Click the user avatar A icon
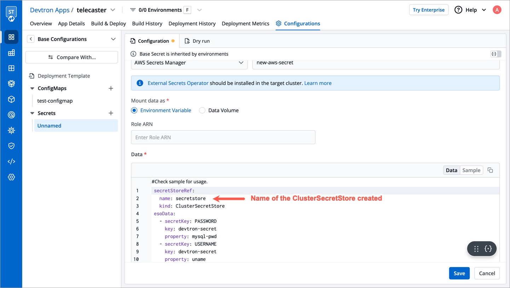 coord(497,10)
